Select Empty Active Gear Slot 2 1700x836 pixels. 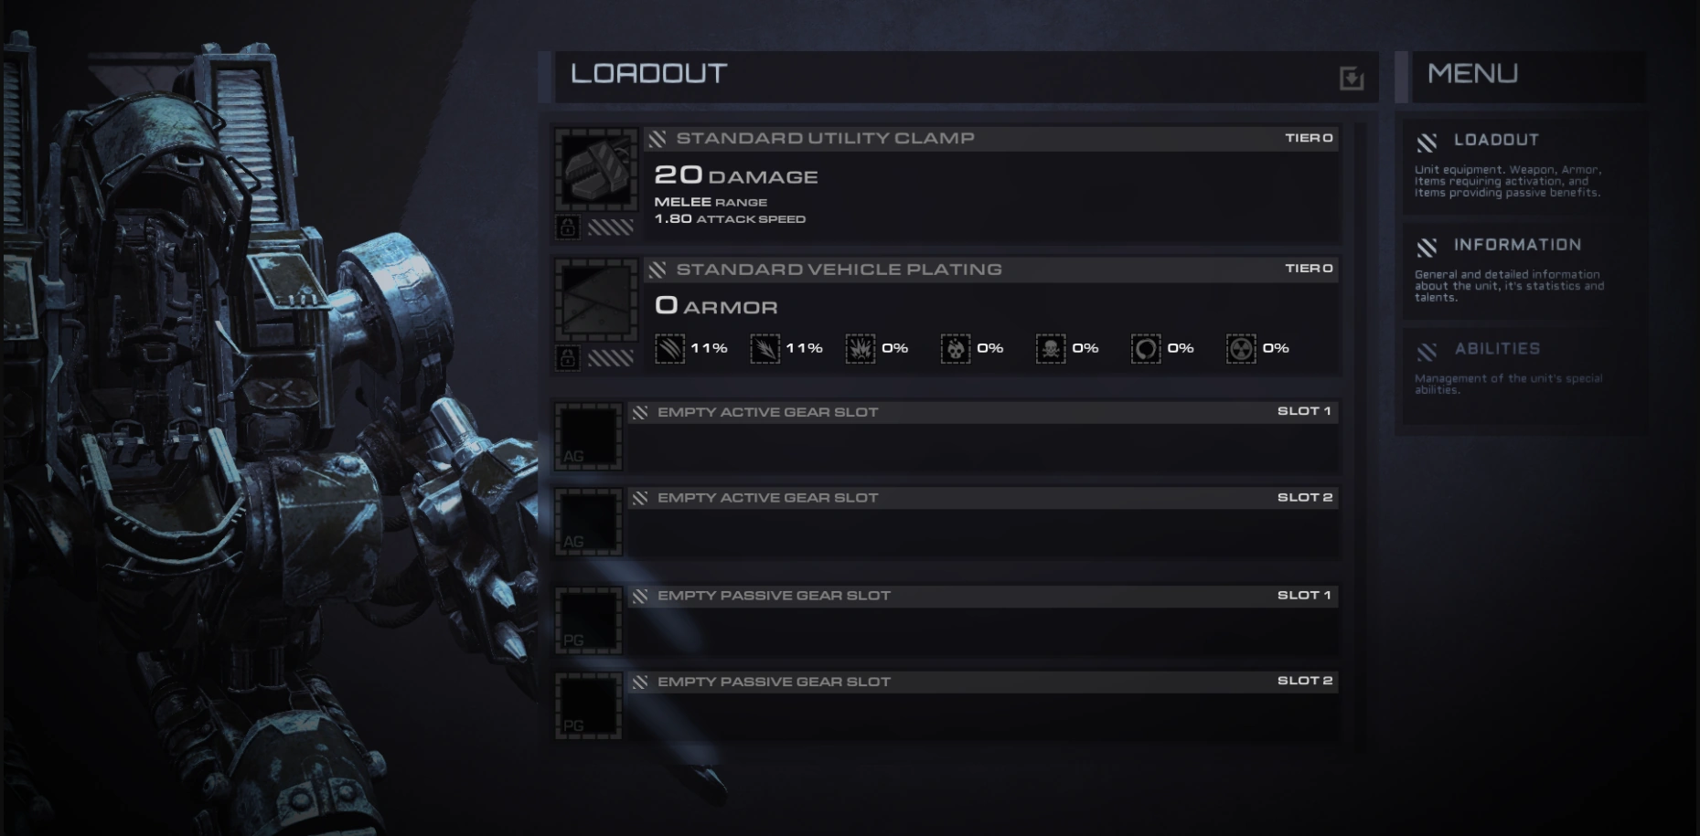pos(946,523)
